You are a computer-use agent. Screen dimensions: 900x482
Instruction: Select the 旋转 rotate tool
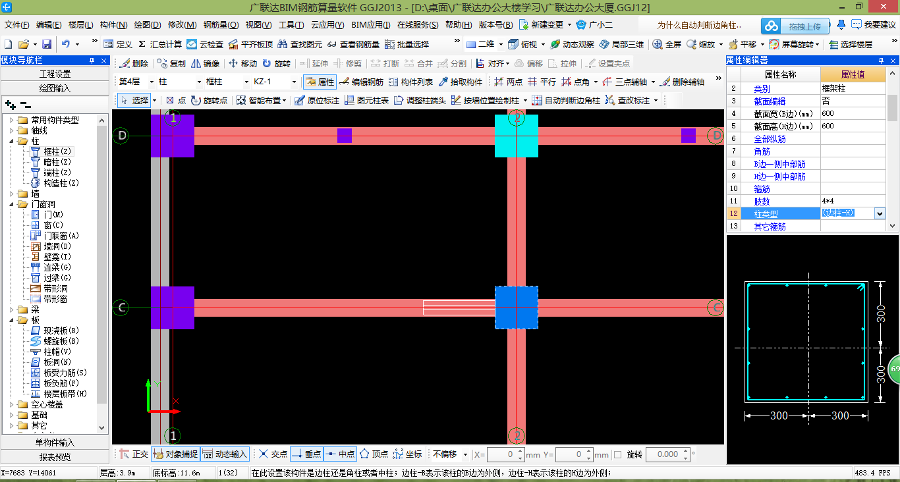pyautogui.click(x=276, y=64)
